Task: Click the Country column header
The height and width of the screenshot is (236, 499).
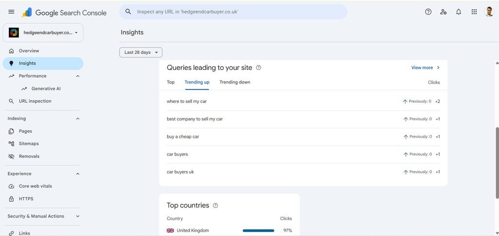Action: click(175, 219)
